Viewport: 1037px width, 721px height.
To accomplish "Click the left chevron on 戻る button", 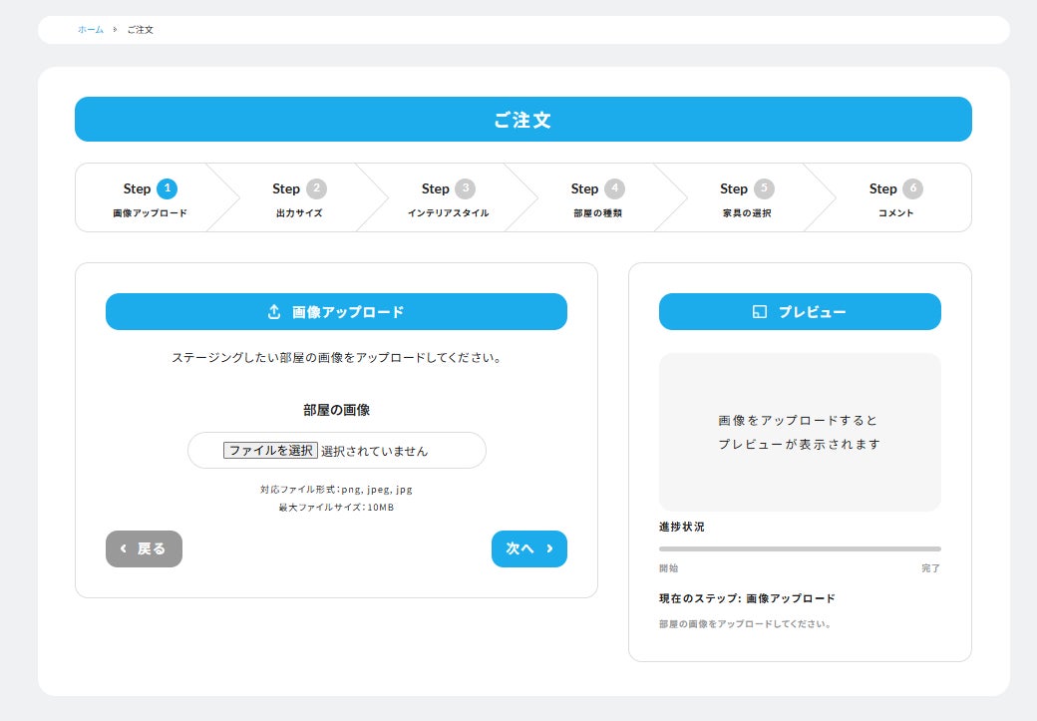I will 123,549.
